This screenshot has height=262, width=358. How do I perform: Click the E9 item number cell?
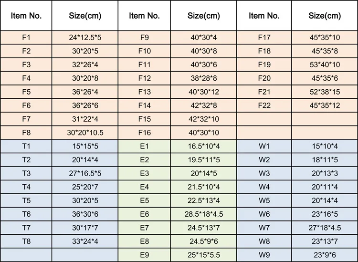(x=145, y=255)
